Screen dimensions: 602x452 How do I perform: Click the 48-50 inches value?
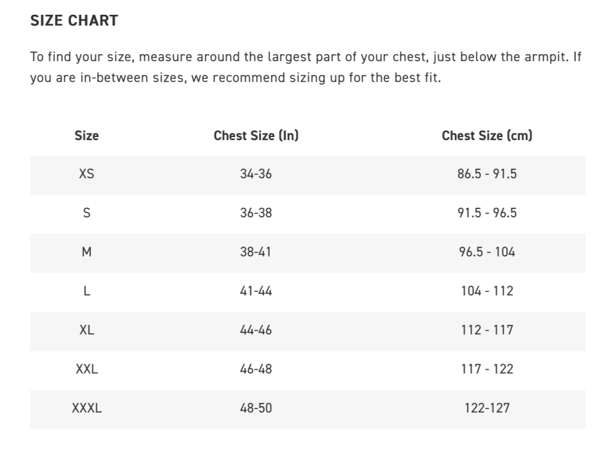[x=256, y=408]
